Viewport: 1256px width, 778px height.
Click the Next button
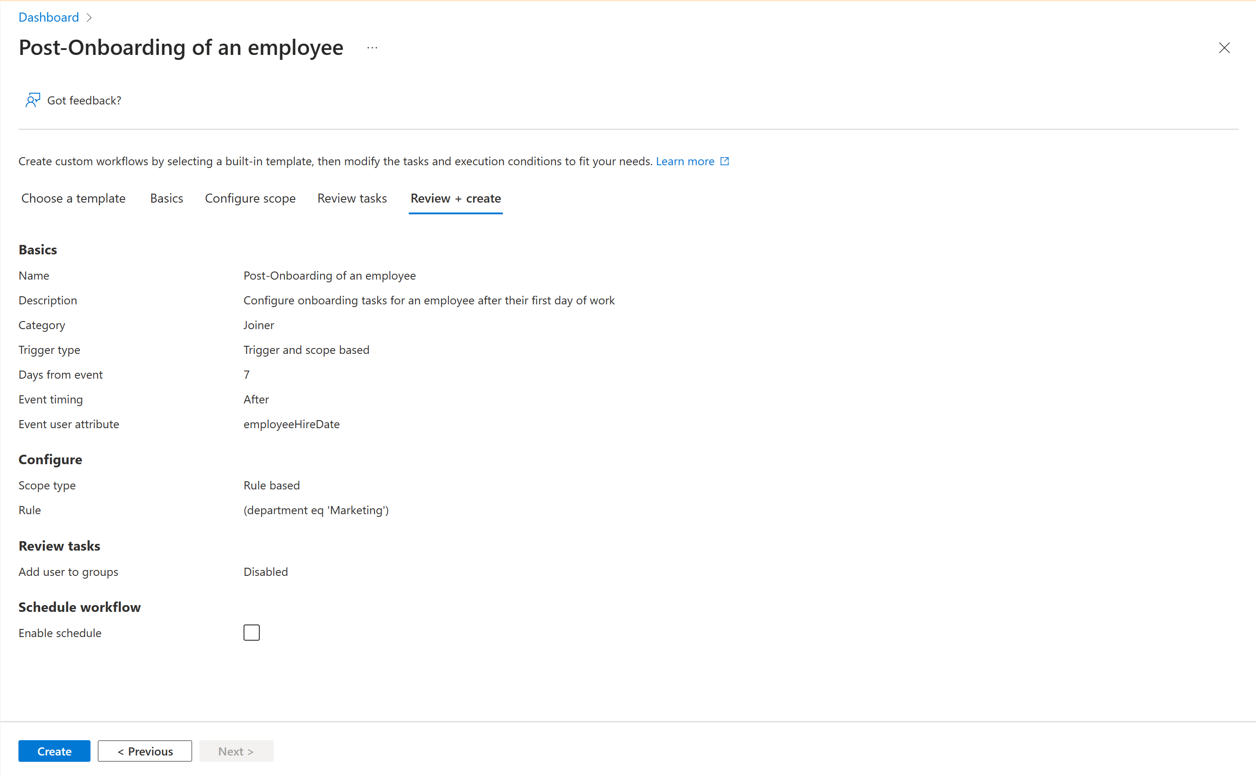pyautogui.click(x=237, y=750)
